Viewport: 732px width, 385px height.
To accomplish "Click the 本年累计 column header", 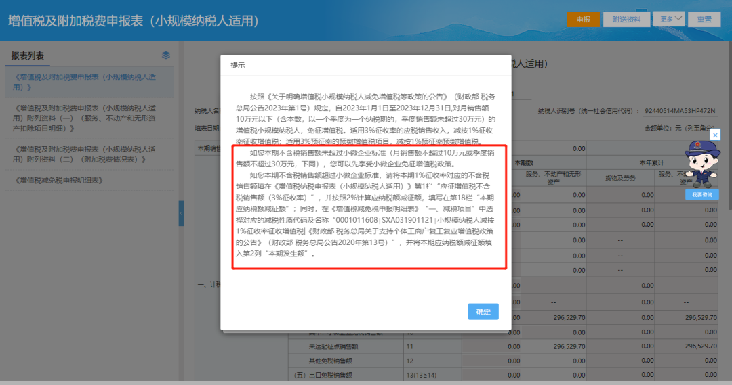I will pos(652,162).
